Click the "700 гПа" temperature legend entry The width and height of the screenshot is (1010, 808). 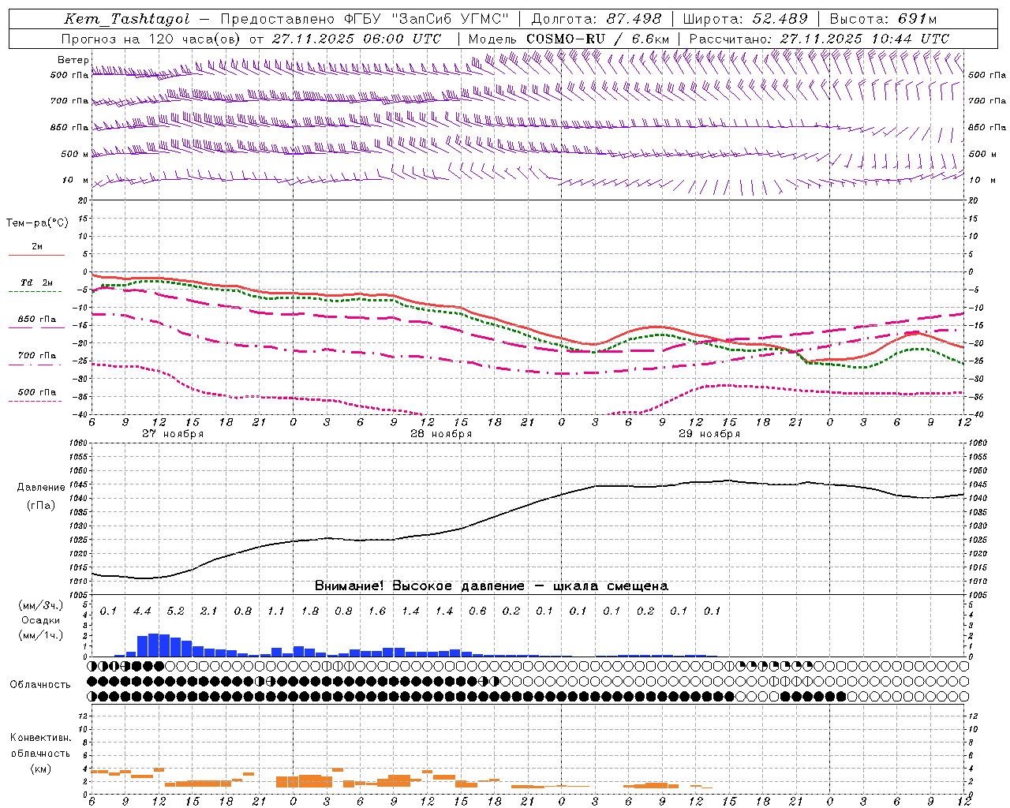coord(37,356)
